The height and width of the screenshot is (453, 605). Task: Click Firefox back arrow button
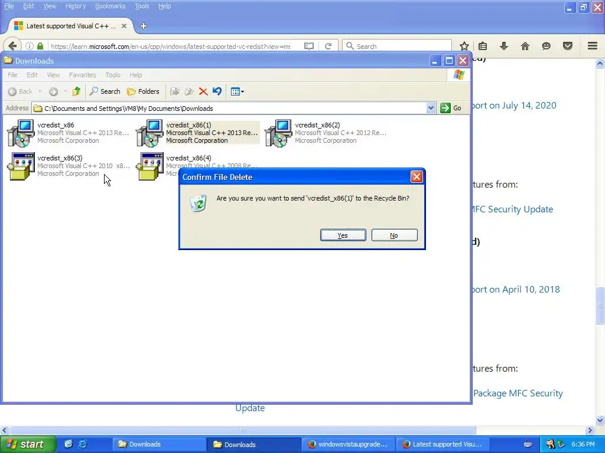click(12, 46)
